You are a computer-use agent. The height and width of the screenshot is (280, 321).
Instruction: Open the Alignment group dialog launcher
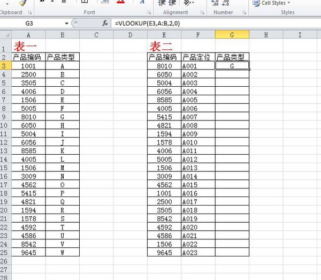(x=202, y=12)
